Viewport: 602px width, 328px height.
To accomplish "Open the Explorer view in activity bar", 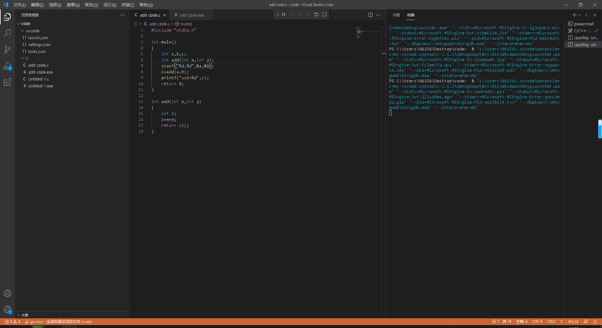I will 8,17.
